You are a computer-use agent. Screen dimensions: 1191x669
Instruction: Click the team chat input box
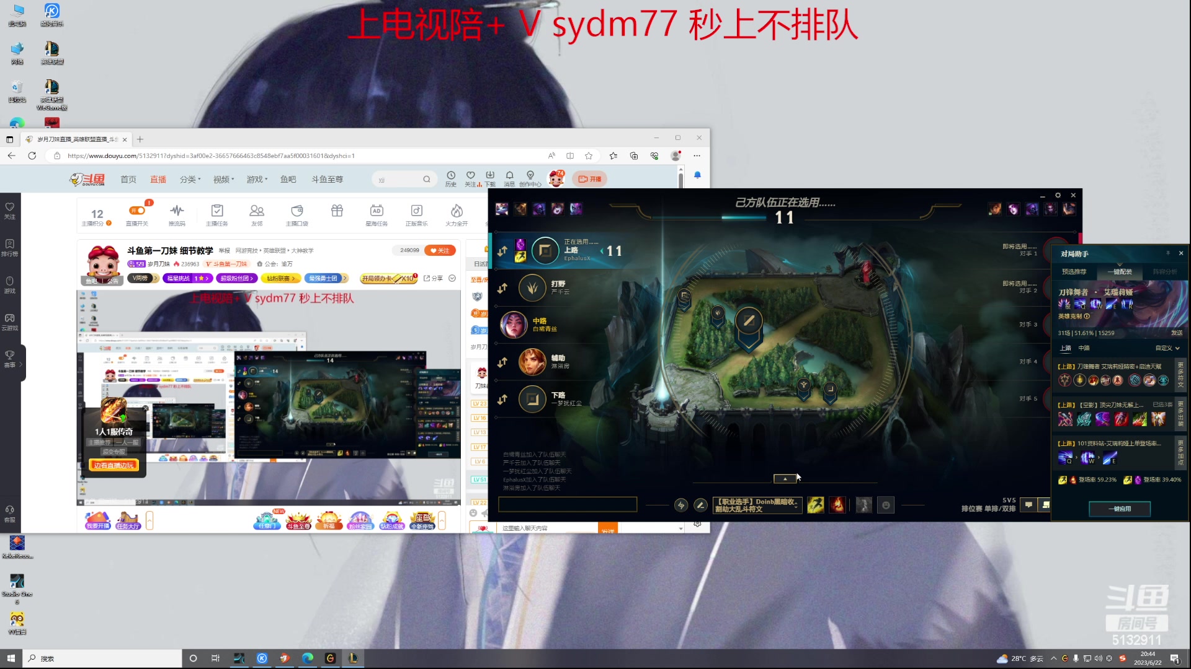[x=567, y=505]
